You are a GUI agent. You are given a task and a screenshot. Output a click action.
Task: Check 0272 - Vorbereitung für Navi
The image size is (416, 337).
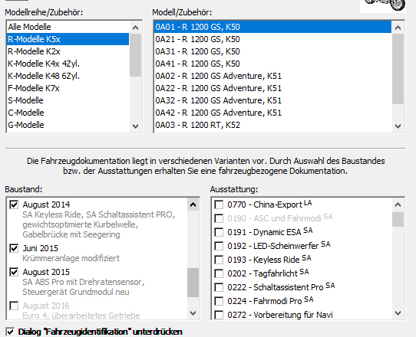coord(219,315)
